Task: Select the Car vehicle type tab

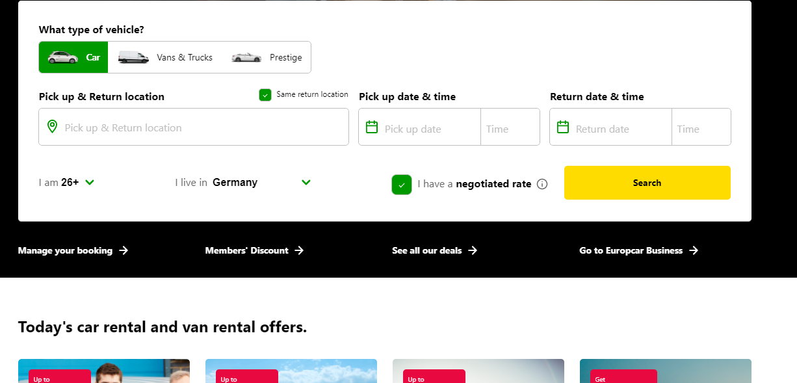Action: (x=73, y=57)
